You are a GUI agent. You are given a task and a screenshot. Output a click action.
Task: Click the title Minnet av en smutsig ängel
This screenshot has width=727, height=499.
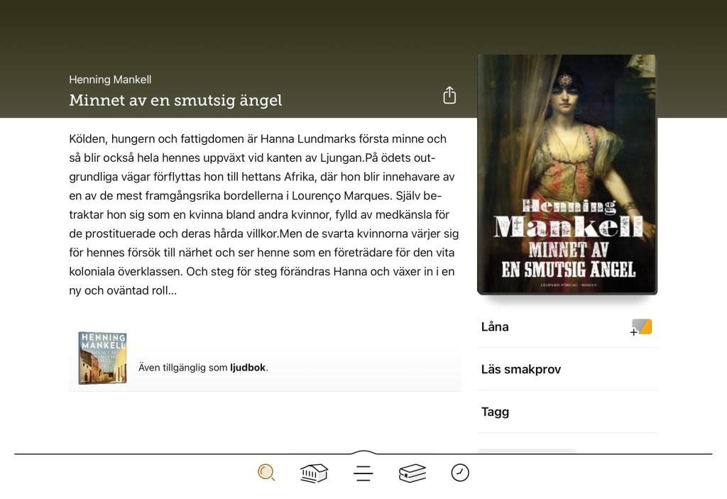tap(175, 100)
